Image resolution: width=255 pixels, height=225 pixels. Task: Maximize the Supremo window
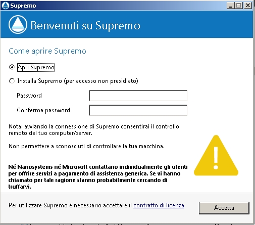coord(239,6)
